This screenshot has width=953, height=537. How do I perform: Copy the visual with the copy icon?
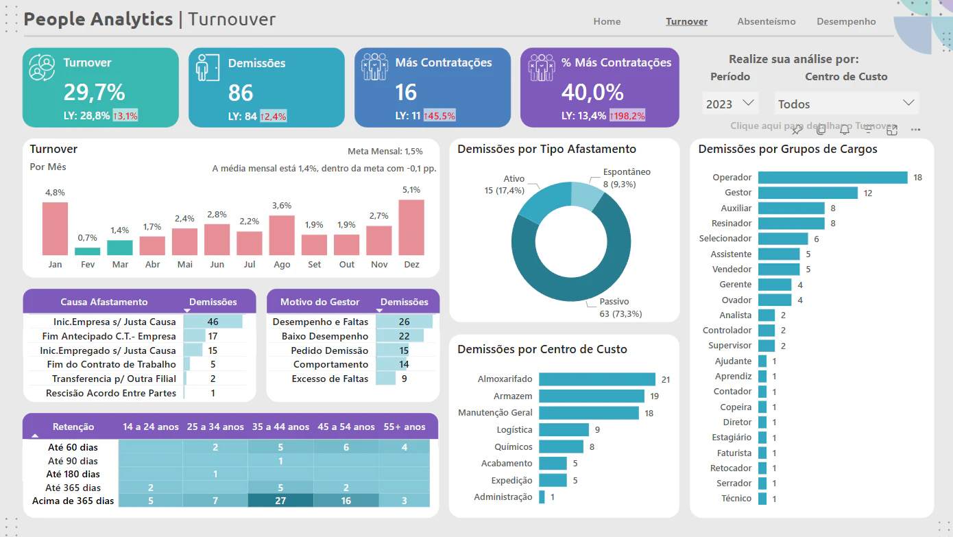point(821,130)
